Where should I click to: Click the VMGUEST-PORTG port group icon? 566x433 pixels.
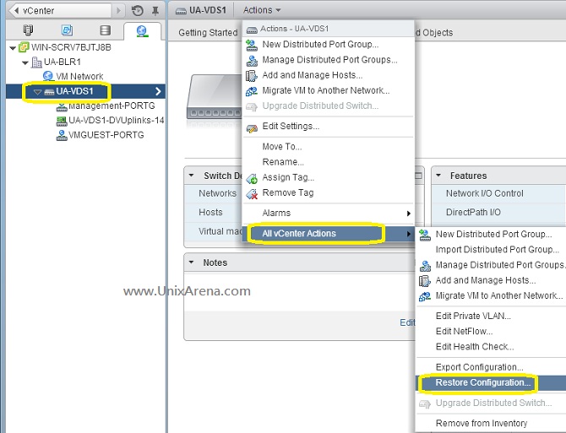click(62, 135)
